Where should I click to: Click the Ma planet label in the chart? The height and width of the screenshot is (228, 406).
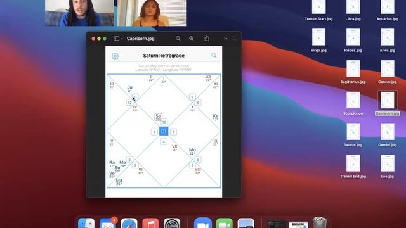[x=119, y=180]
